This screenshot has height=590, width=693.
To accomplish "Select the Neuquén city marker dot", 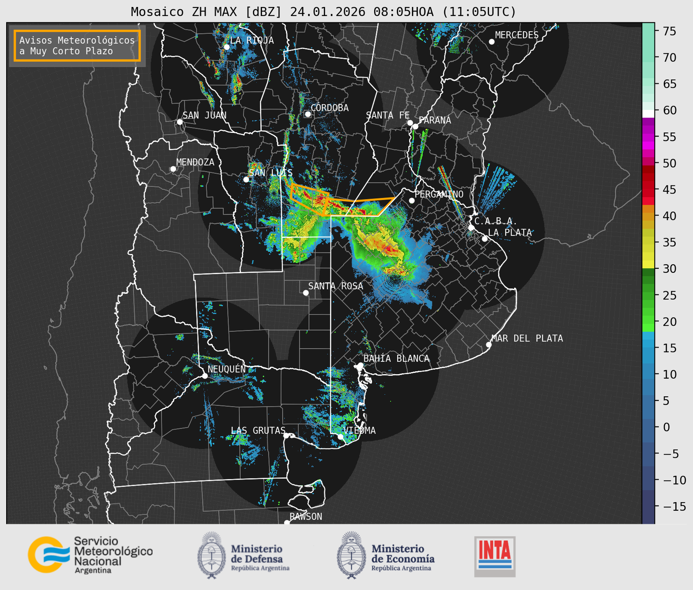I will coord(205,376).
